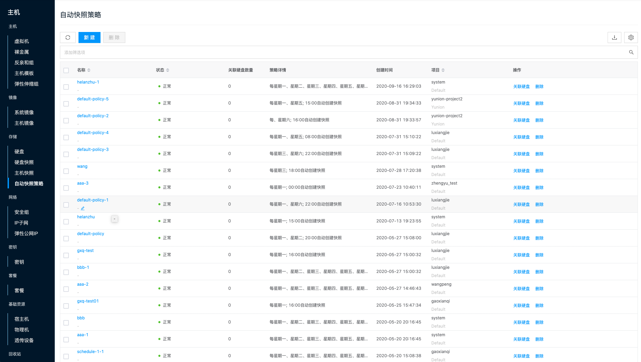Click the refresh list icon button
Viewport: 641px width, 362px height.
pyautogui.click(x=68, y=37)
